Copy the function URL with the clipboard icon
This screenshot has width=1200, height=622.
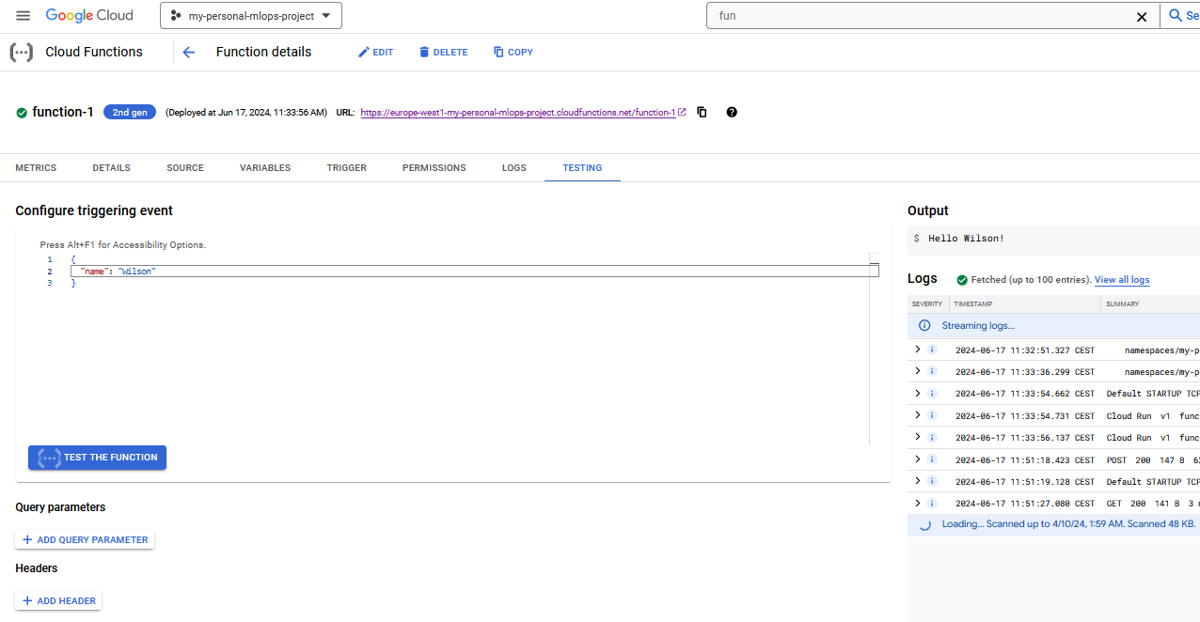tap(702, 112)
